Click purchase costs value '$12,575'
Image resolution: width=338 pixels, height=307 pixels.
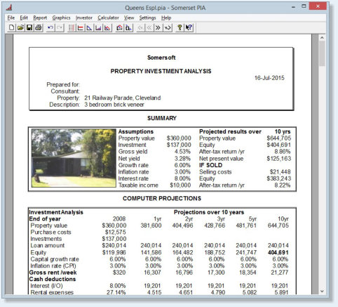pyautogui.click(x=116, y=232)
